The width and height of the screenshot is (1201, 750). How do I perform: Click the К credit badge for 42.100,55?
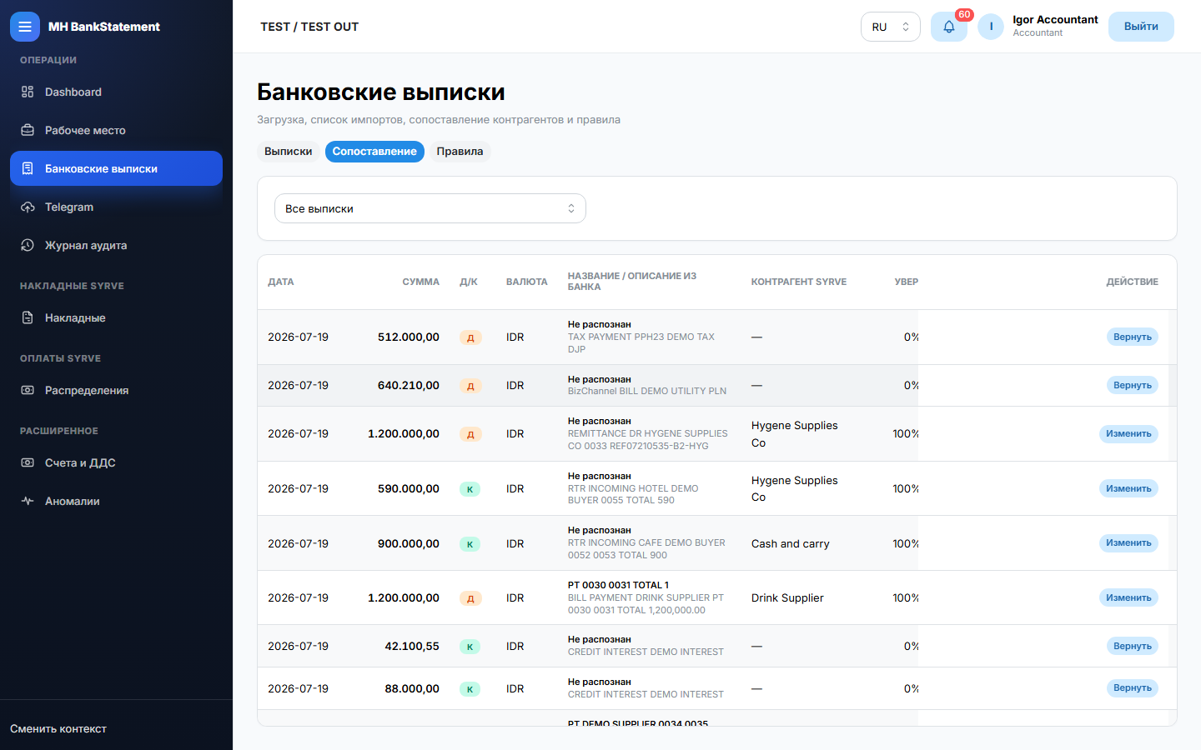[470, 647]
